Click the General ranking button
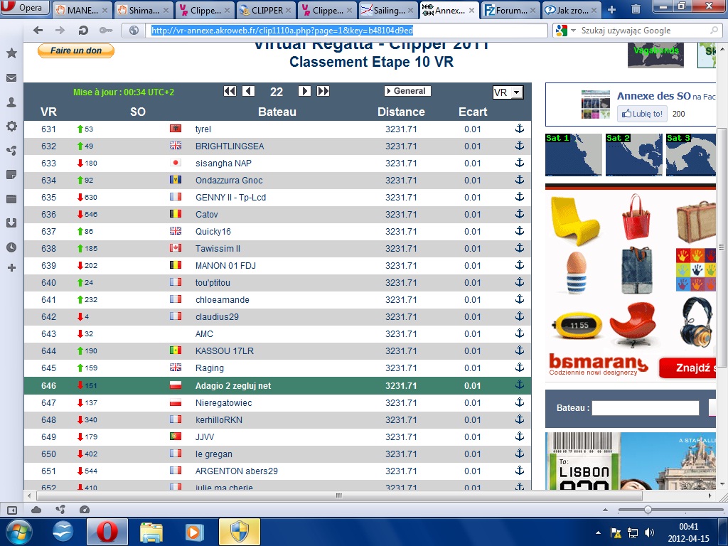728x546 pixels. (407, 91)
